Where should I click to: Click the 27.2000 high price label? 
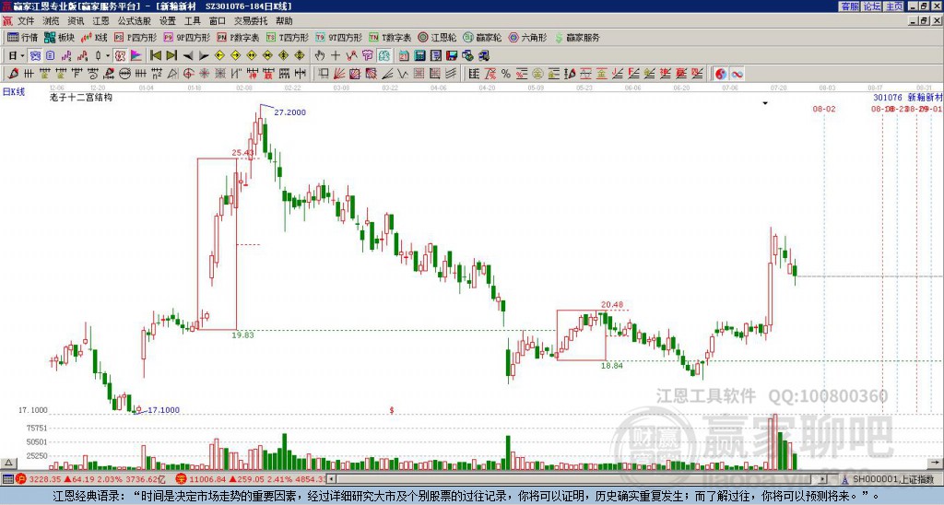(x=289, y=112)
